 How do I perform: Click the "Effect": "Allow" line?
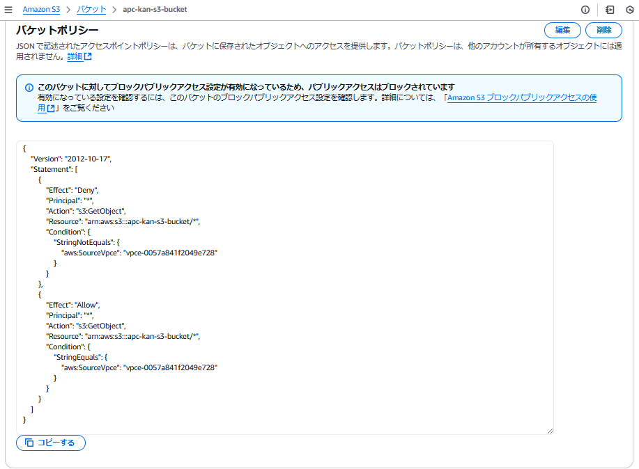73,305
